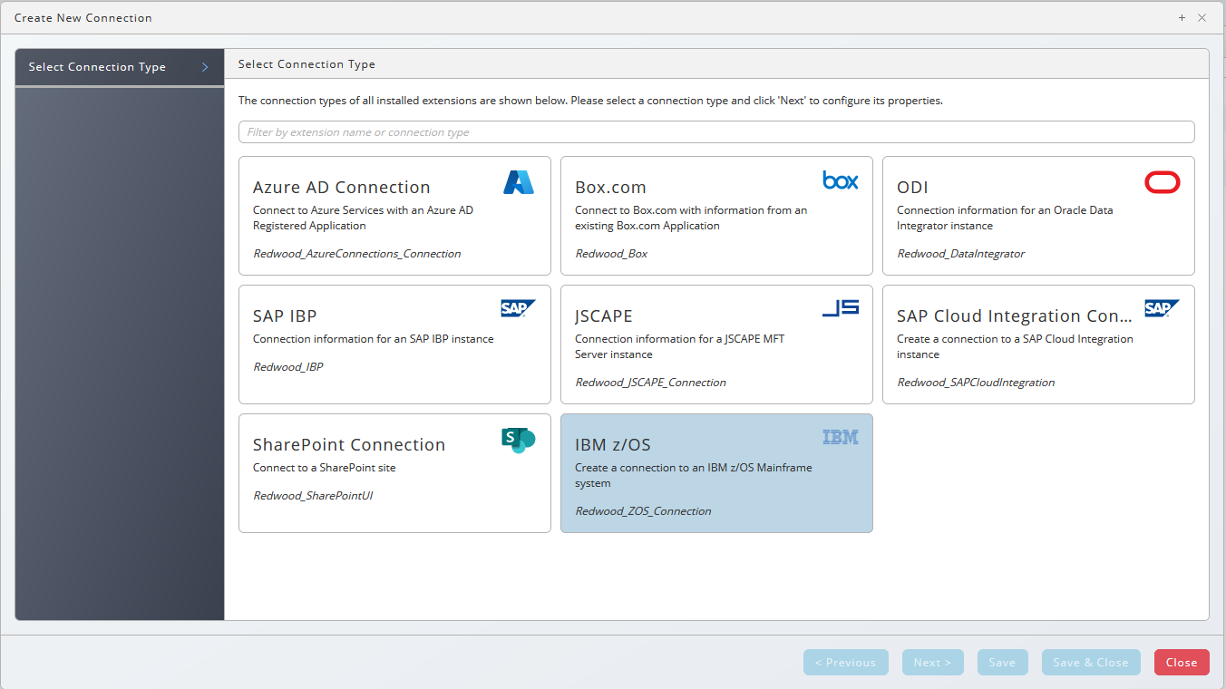Image resolution: width=1226 pixels, height=689 pixels.
Task: Click the JSCAPE logo icon
Action: (841, 308)
